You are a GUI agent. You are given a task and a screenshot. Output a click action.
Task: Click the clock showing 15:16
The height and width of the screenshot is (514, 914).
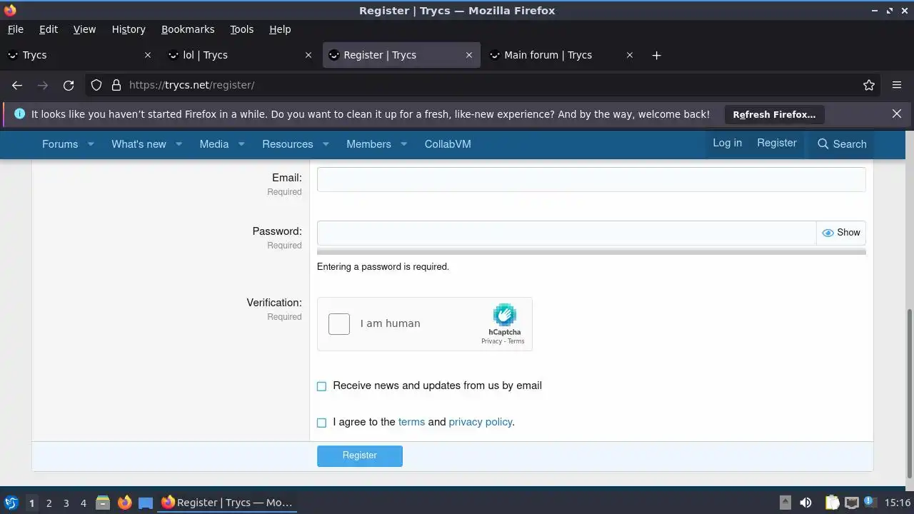click(897, 503)
